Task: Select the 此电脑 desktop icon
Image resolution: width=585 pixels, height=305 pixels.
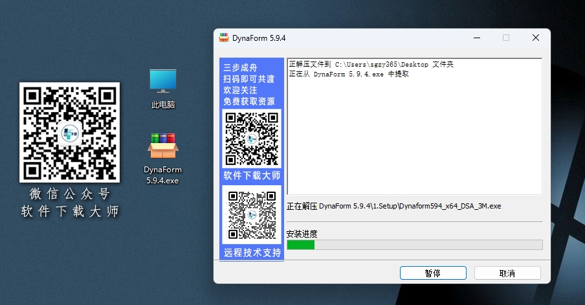Action: pyautogui.click(x=162, y=89)
